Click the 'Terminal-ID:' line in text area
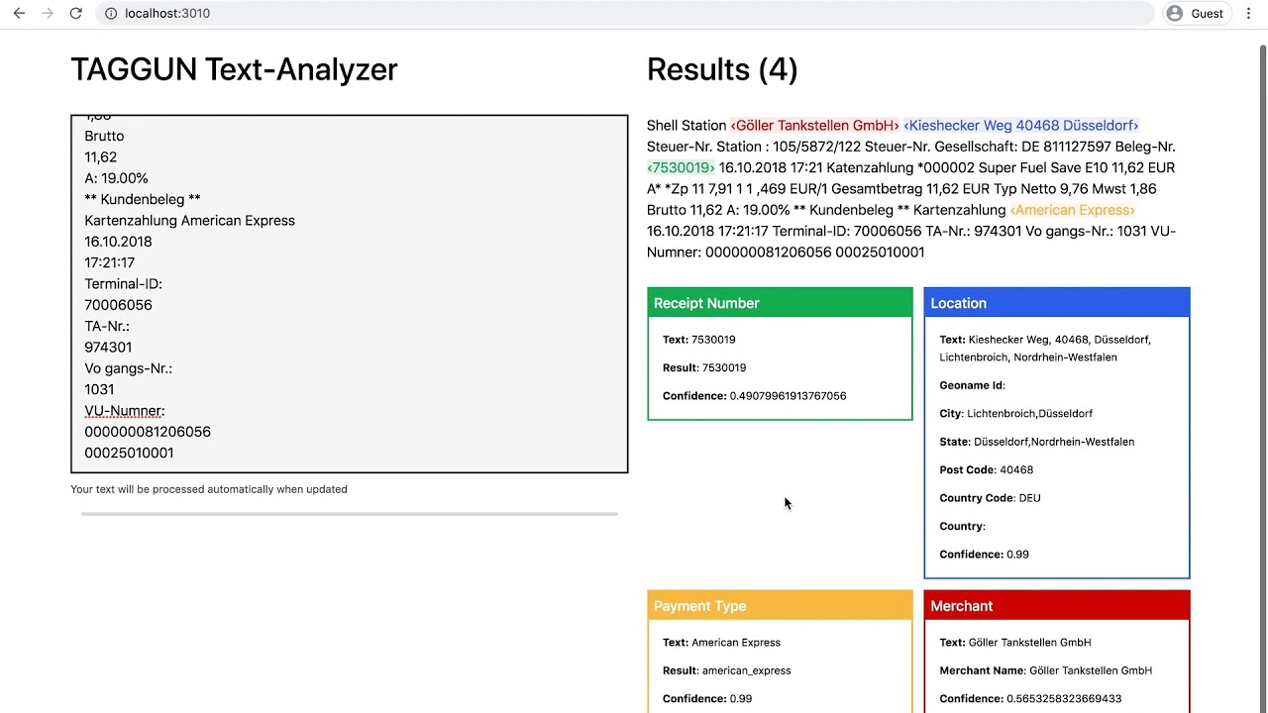Viewport: 1268px width, 713px height. click(124, 284)
